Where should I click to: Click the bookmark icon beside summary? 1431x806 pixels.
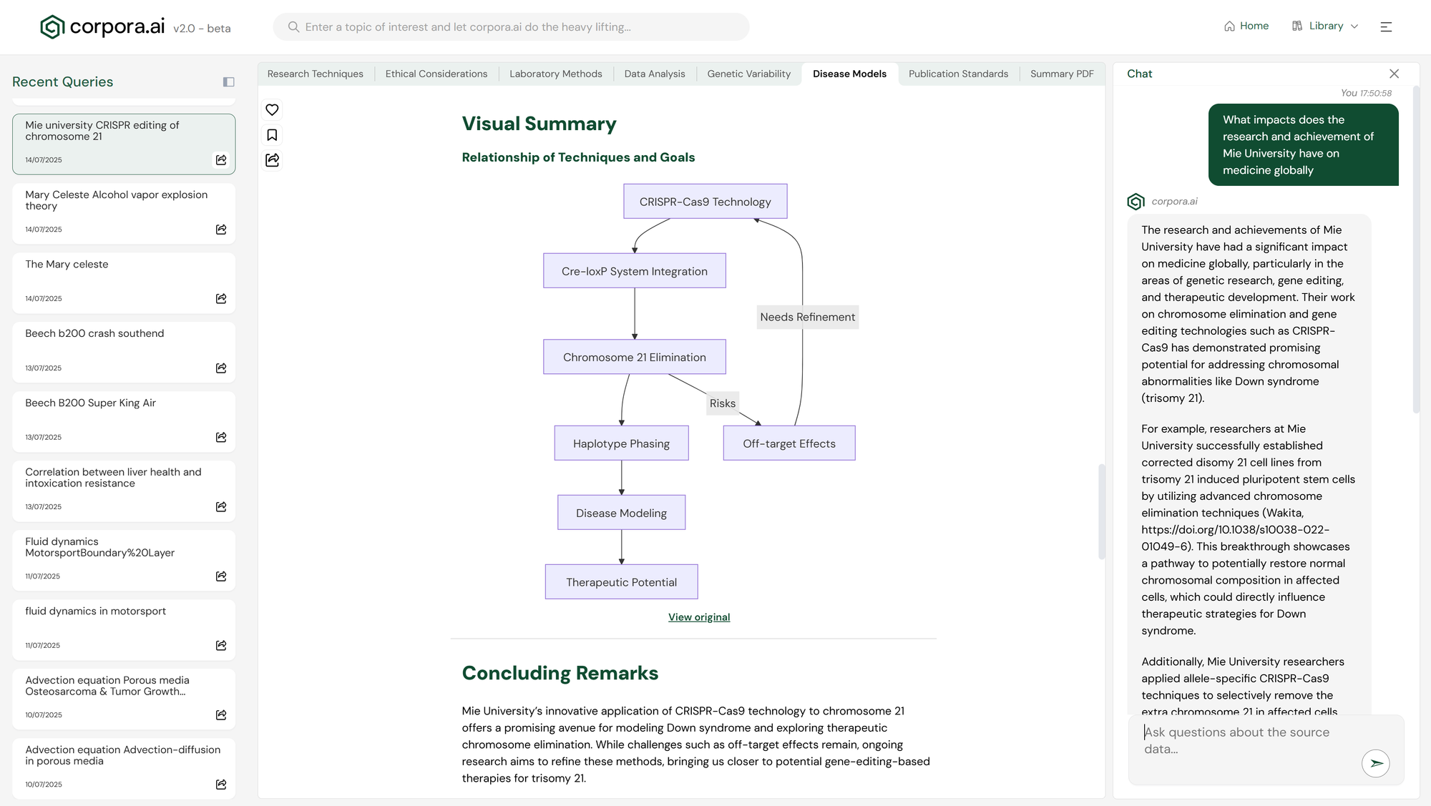coord(272,135)
